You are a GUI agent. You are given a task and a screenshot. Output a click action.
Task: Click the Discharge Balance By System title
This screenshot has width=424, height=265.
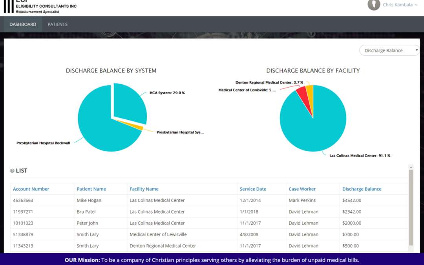click(x=111, y=71)
